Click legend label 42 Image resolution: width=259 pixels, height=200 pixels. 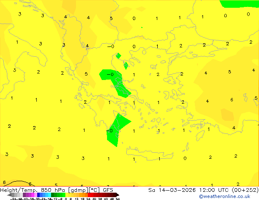coord(106,199)
